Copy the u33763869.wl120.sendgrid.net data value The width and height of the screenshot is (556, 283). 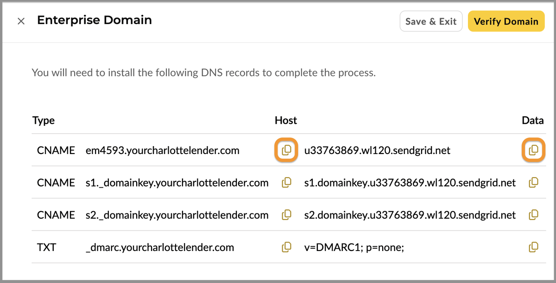coord(533,150)
